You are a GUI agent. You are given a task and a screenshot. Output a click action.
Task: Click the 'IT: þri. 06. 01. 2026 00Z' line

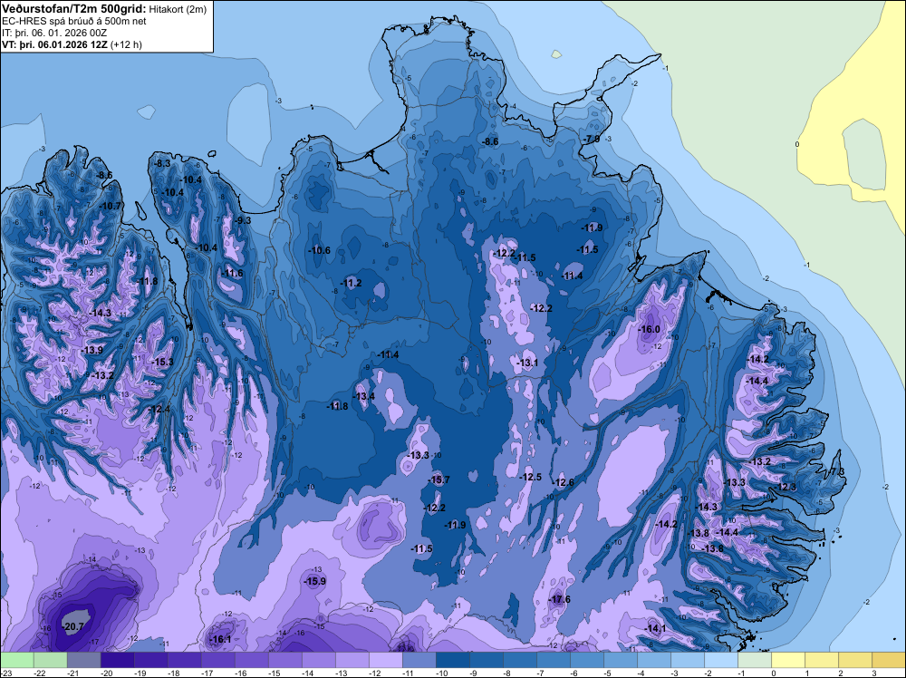[54, 33]
